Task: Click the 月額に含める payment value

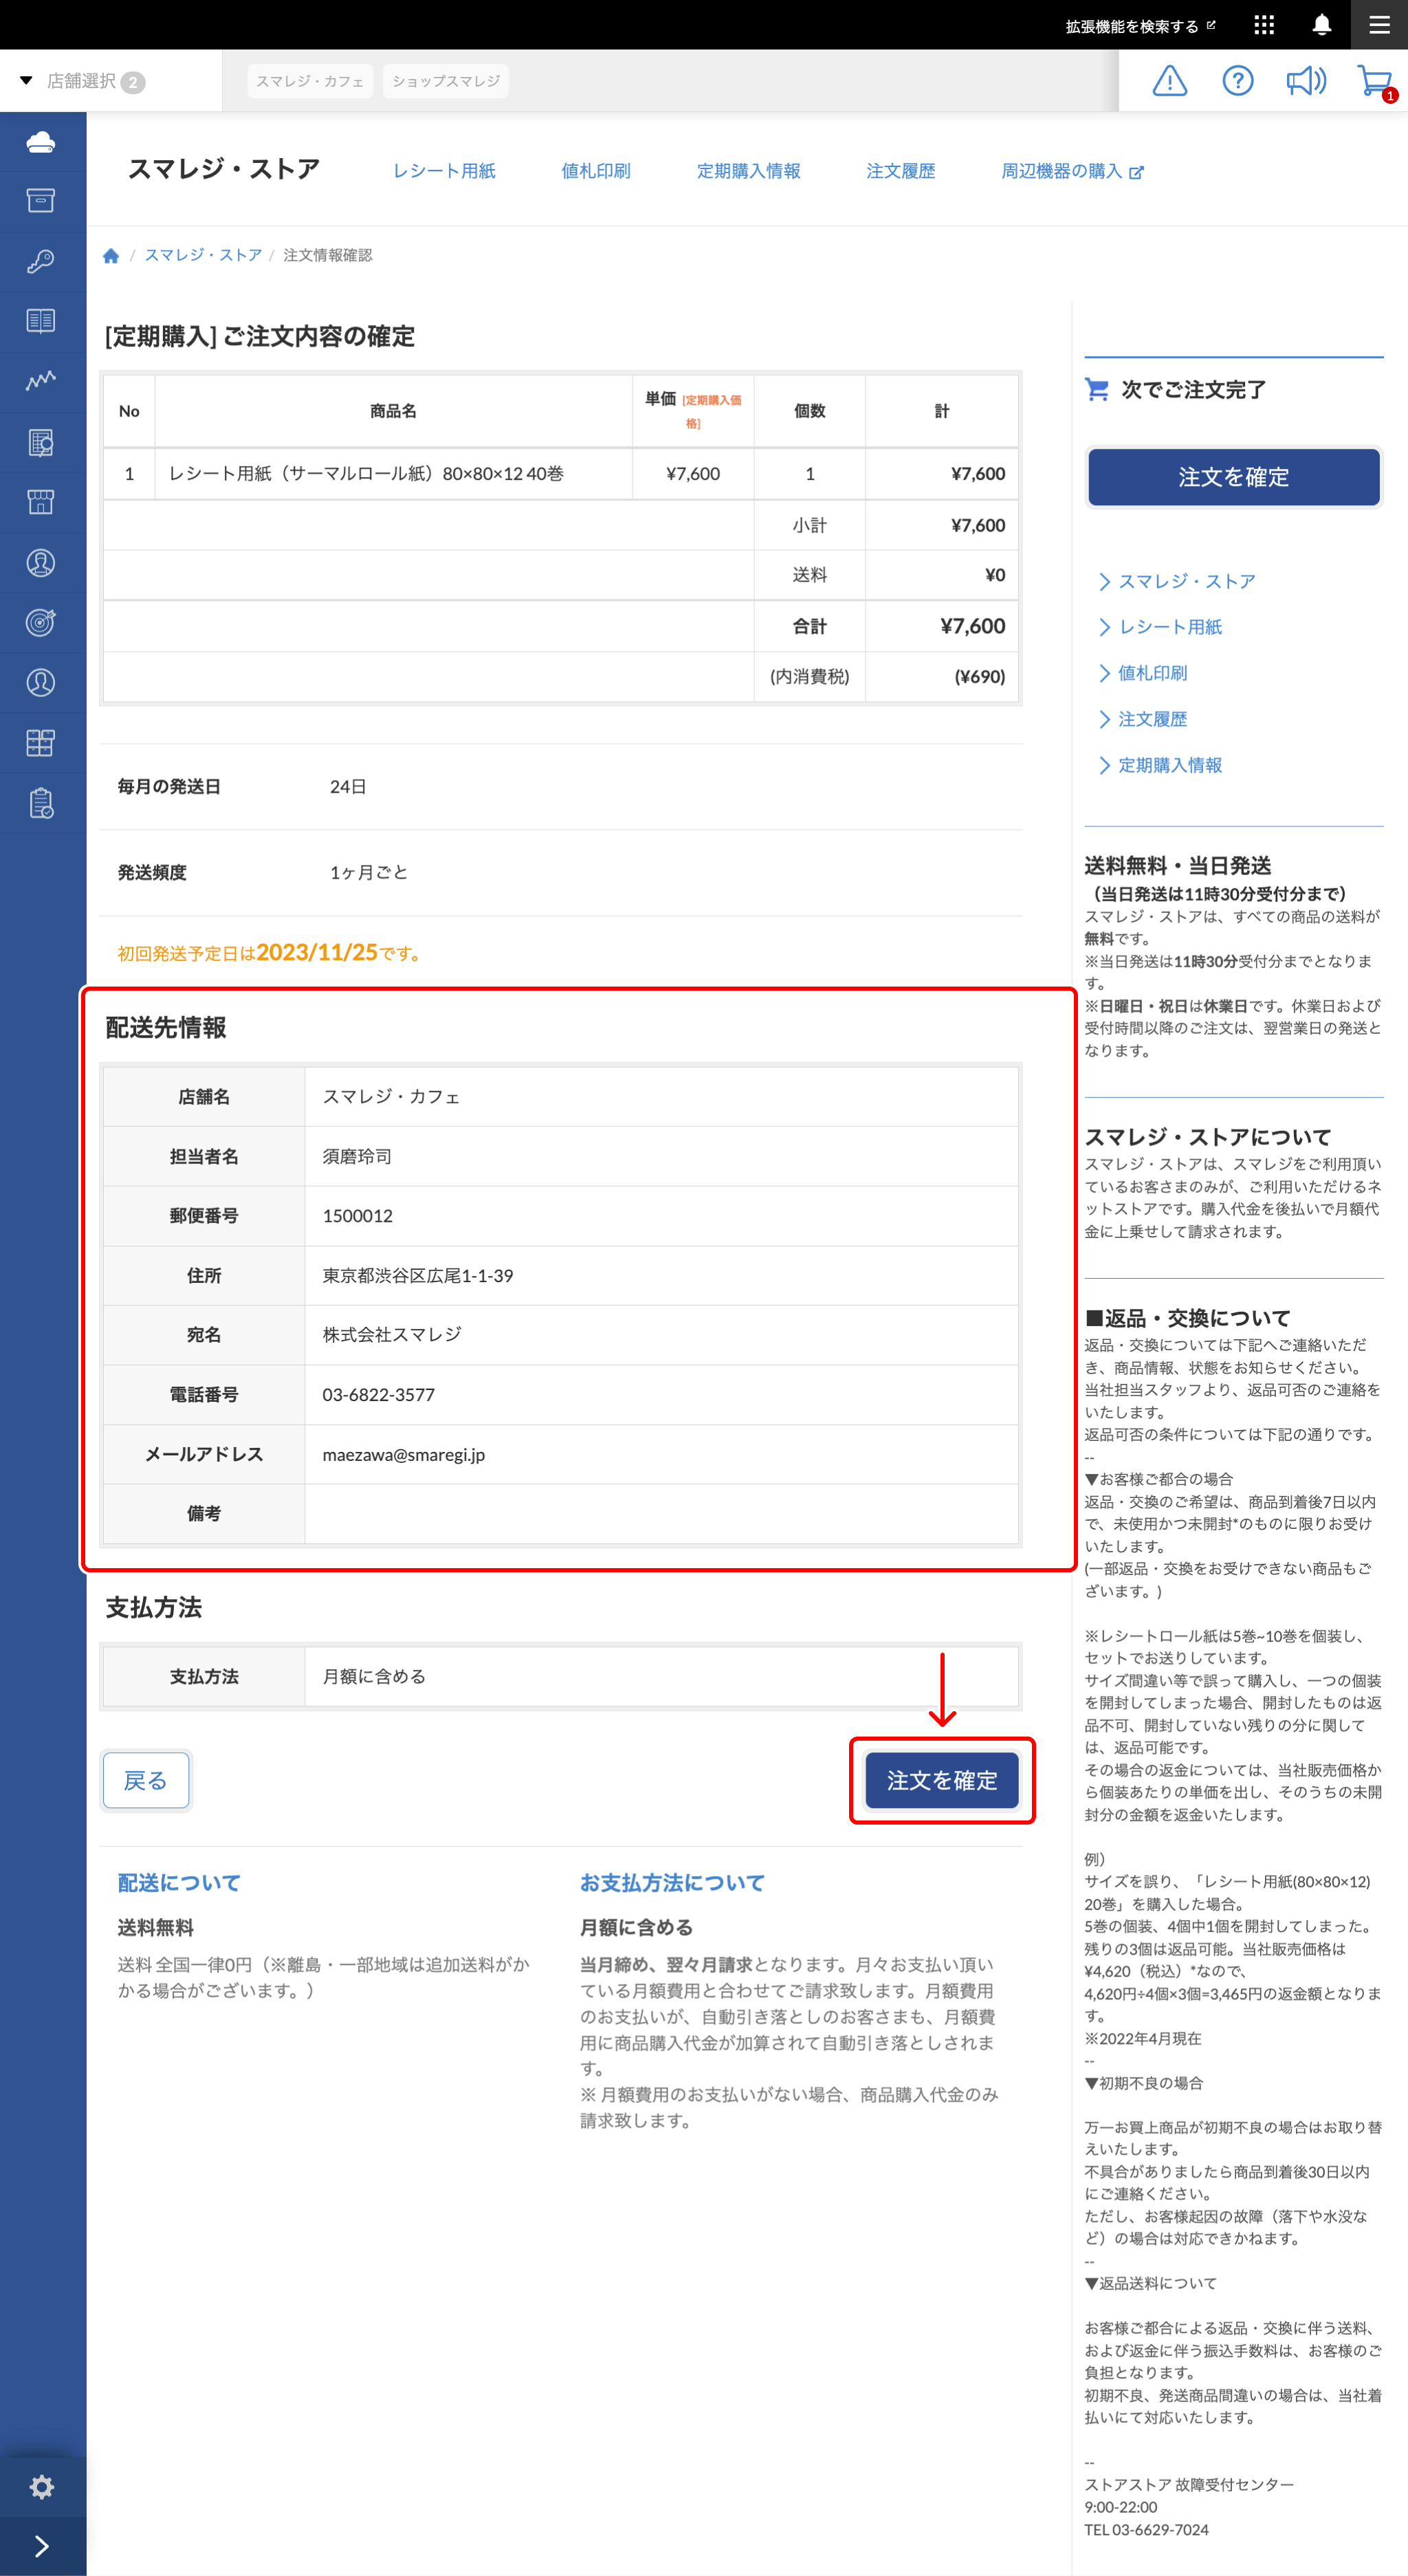Action: point(374,1676)
